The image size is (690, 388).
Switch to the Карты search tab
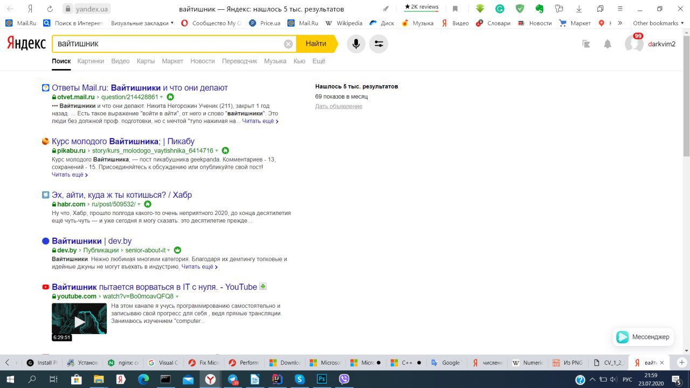(x=146, y=61)
